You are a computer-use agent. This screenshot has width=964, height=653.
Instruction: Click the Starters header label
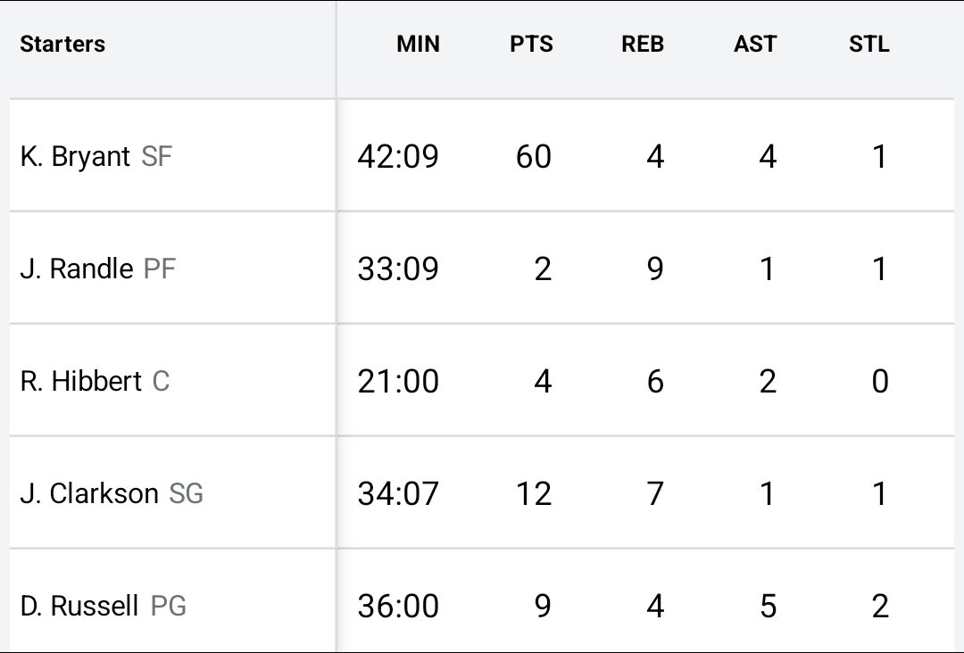pos(62,45)
